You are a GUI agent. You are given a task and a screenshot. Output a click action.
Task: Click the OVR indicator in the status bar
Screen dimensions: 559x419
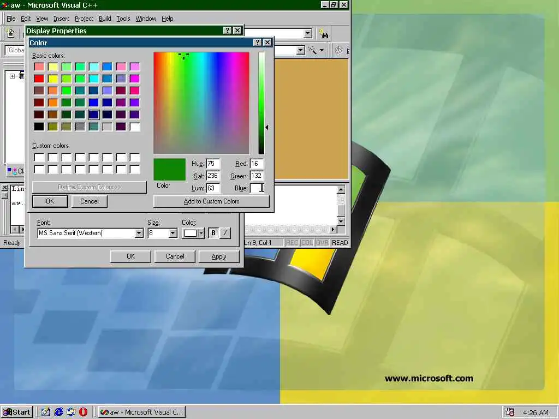point(322,243)
